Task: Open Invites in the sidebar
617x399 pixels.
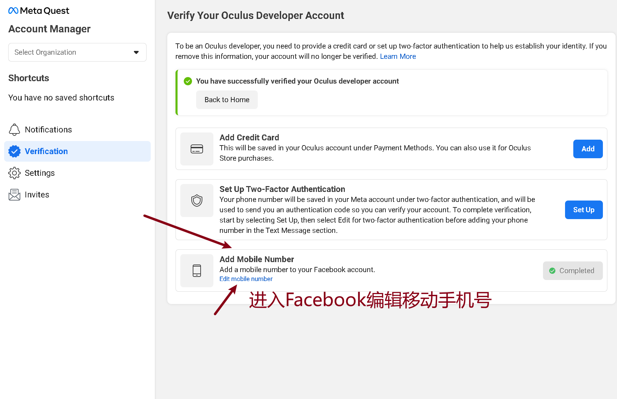Action: tap(77, 195)
